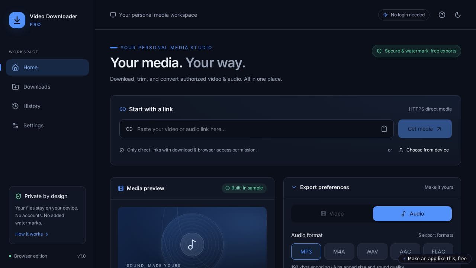Viewport: 476px width, 268px height.
Task: Click the link icon beside Start with a link
Action: (122, 109)
